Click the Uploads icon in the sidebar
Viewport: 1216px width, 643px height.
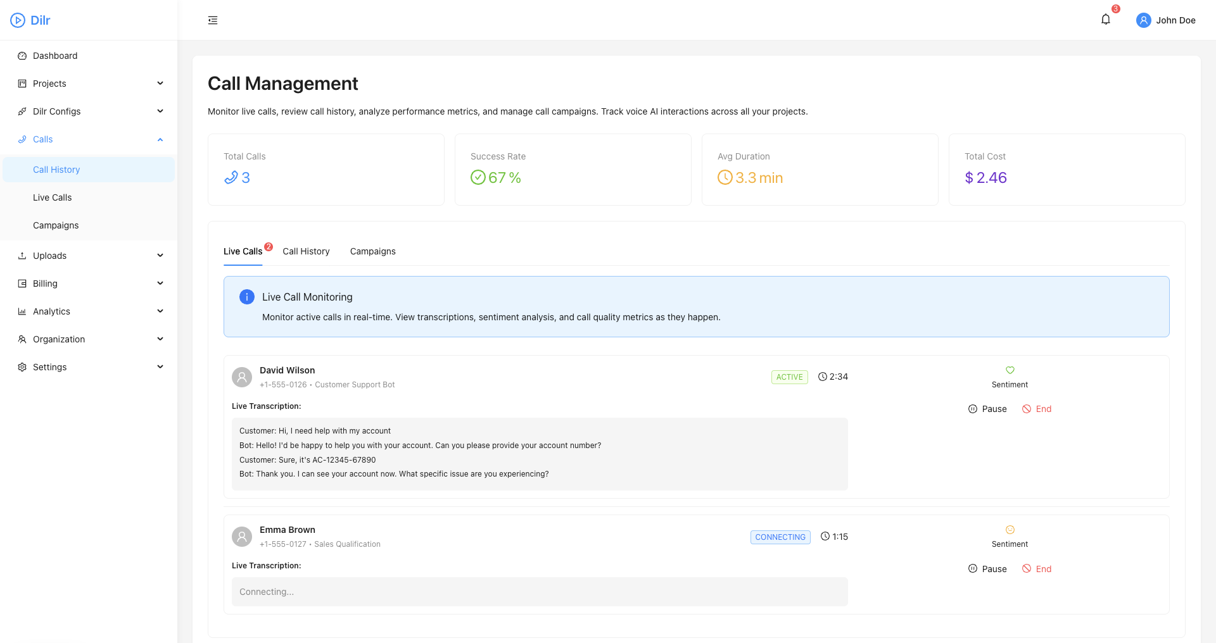coord(22,255)
